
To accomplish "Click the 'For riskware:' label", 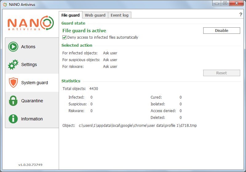I will click(73, 67).
